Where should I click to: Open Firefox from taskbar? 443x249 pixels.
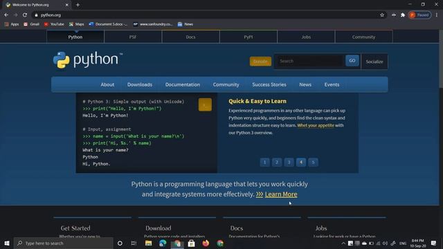coord(206,243)
